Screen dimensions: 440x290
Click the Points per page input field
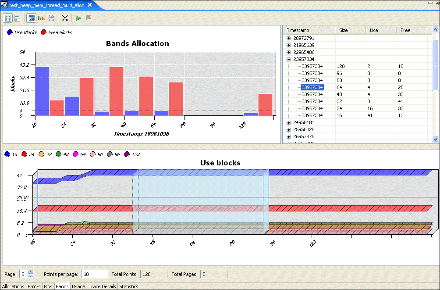[95, 274]
